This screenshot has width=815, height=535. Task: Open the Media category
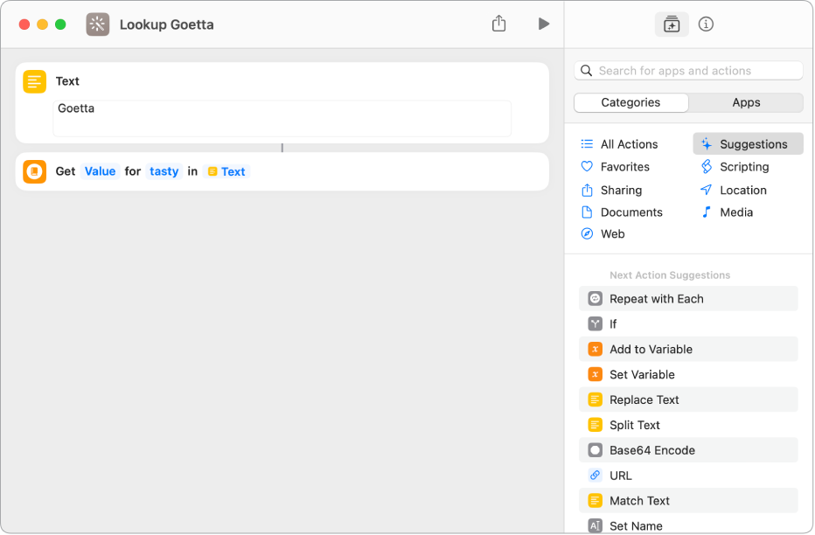735,212
